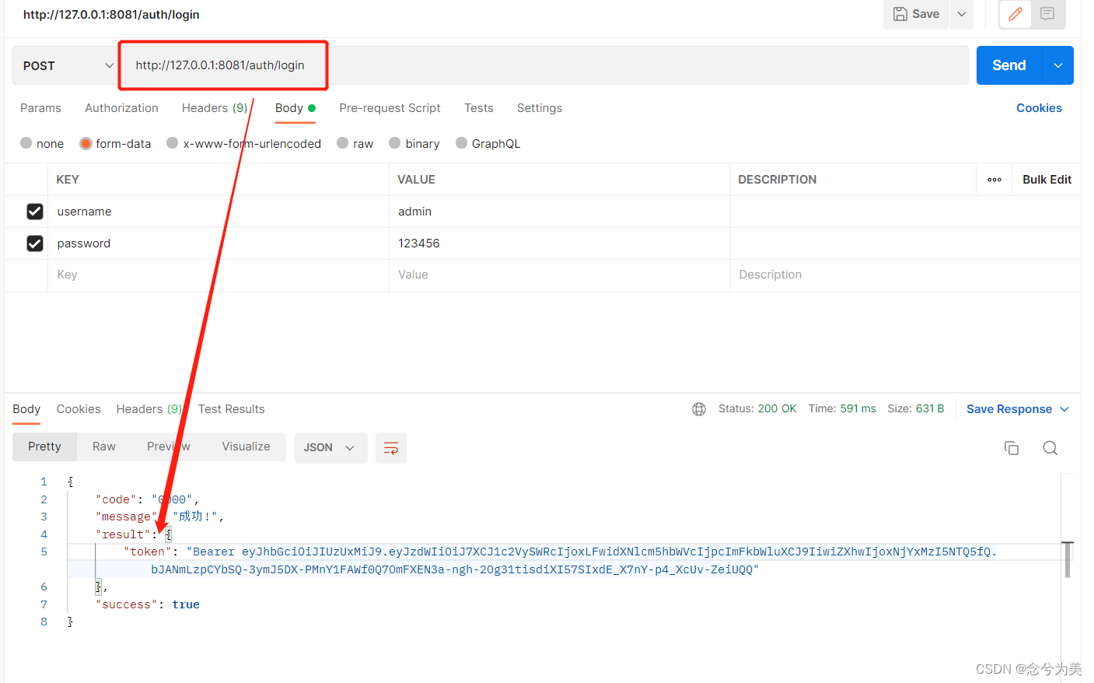Toggle the wrap lines icon
This screenshot has height=683, width=1094.
391,448
